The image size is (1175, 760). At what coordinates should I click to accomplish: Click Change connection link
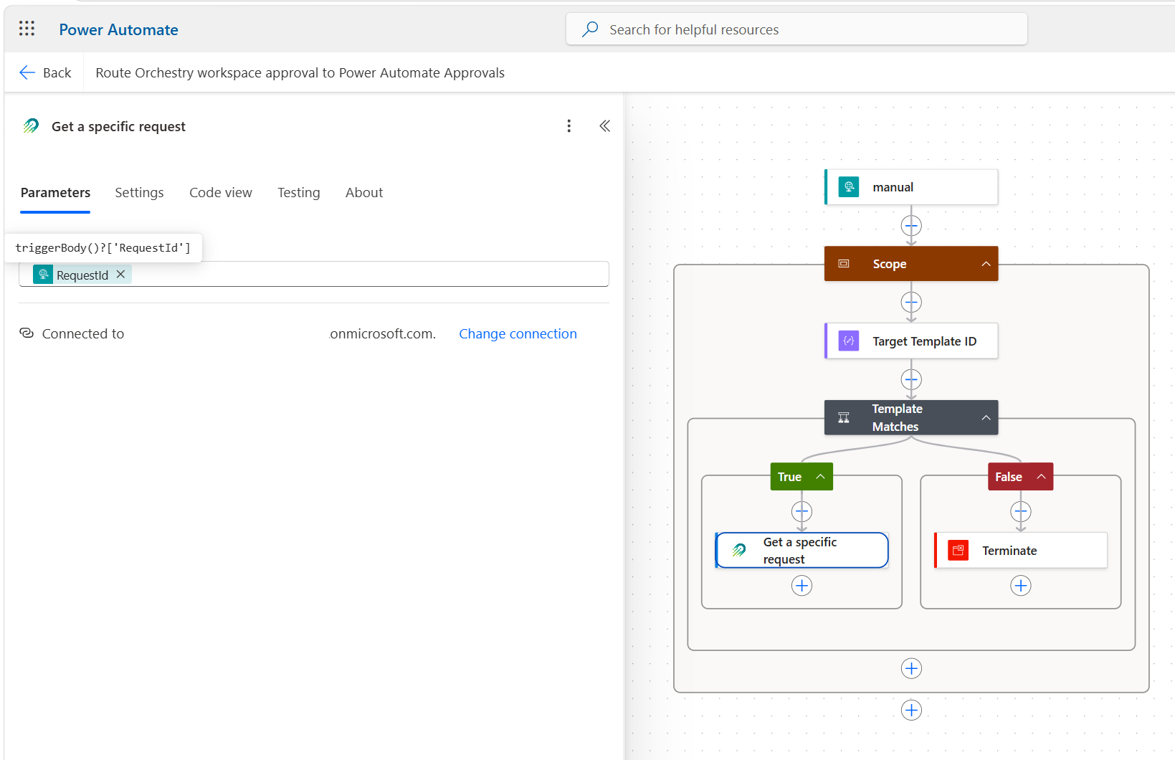pyautogui.click(x=518, y=333)
